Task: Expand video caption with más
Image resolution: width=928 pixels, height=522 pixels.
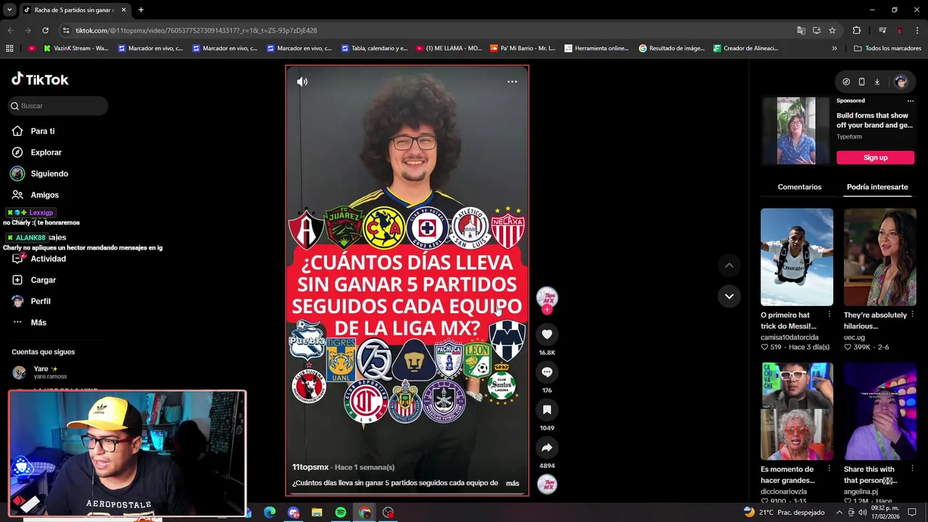Action: 513,483
